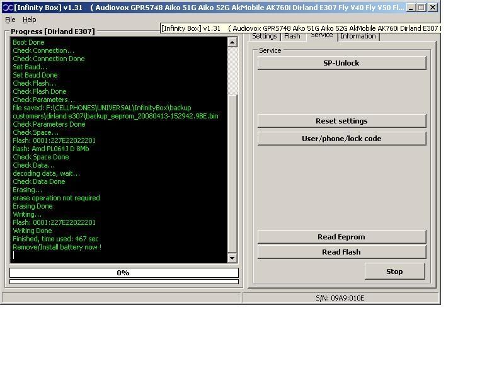Maximize the Infinity Box window

point(421,8)
